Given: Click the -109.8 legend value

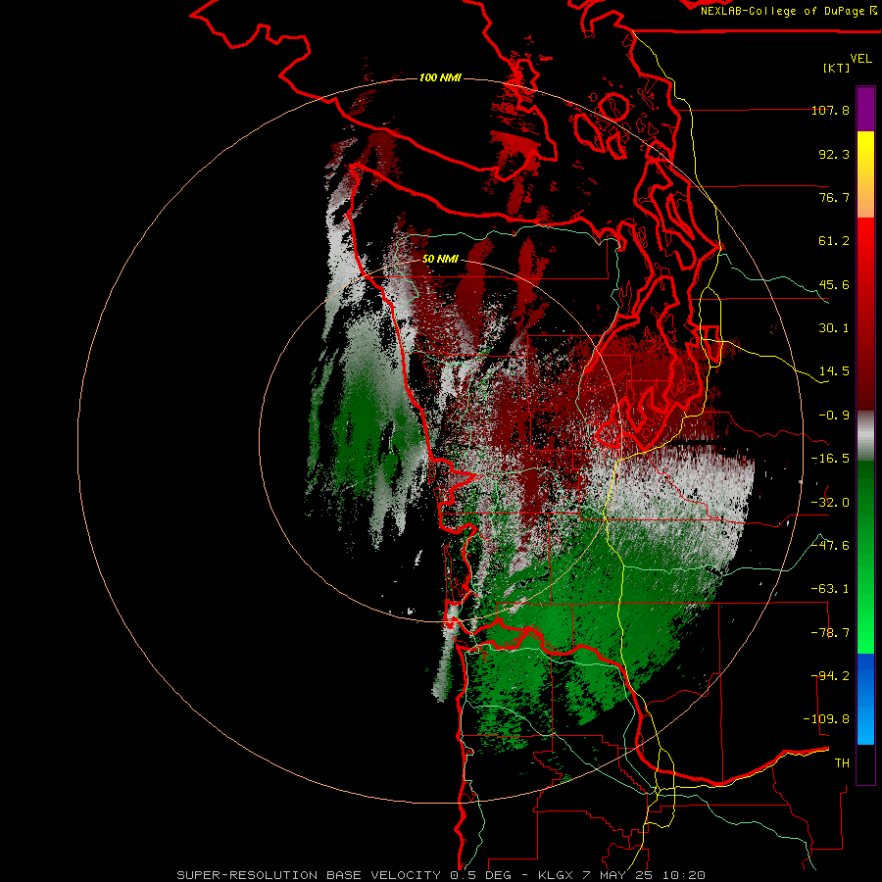Looking at the screenshot, I should click(826, 719).
